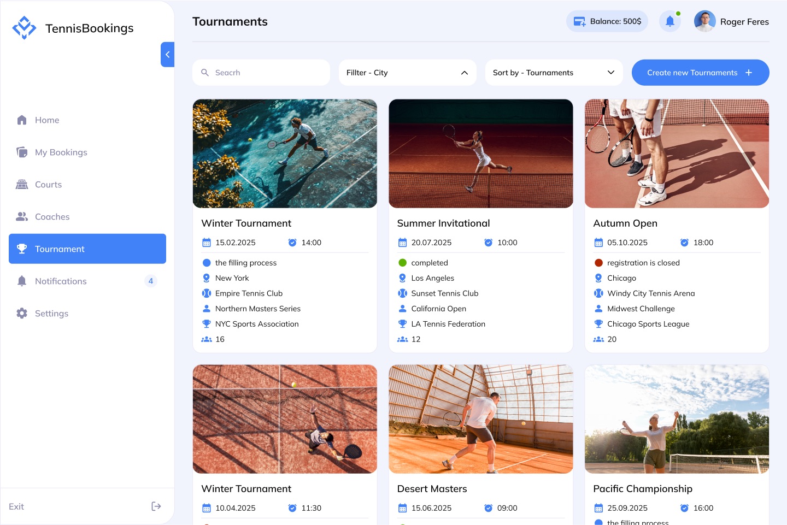Image resolution: width=787 pixels, height=525 pixels.
Task: Open the Courts section
Action: click(x=87, y=185)
